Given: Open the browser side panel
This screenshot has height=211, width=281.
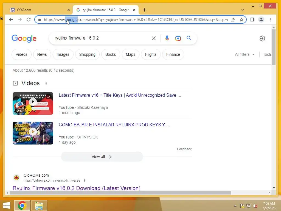Looking at the screenshot, I should point(252,20).
